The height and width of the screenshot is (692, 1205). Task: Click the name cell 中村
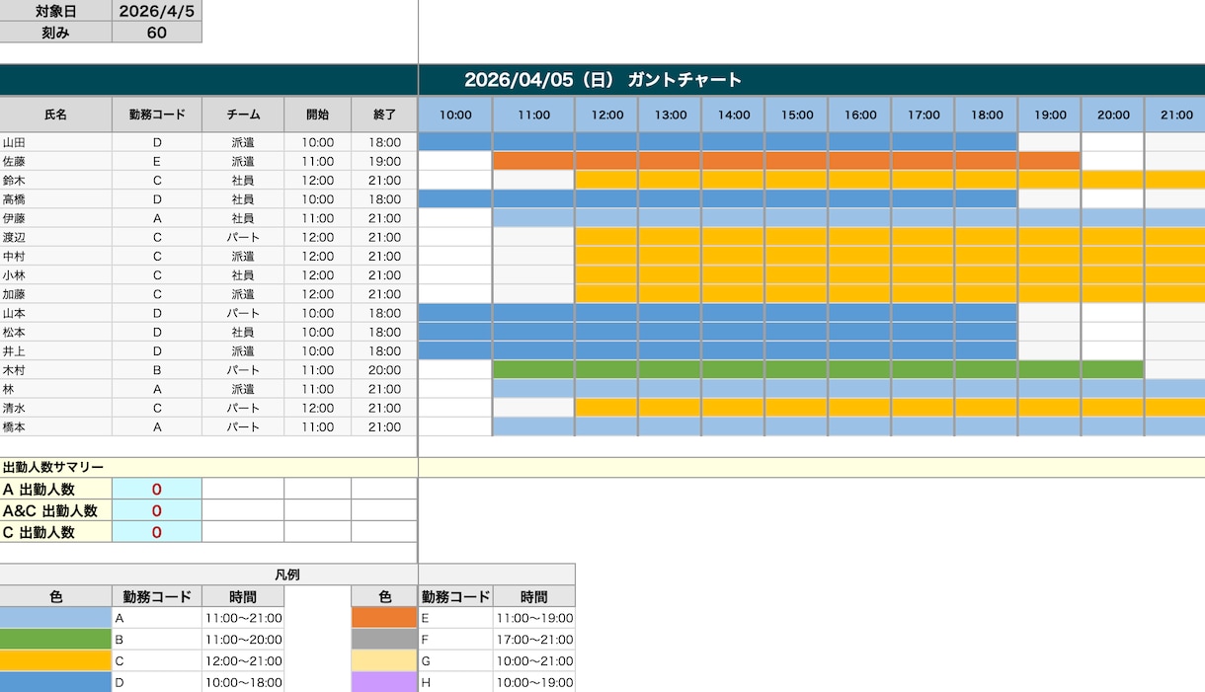(x=56, y=257)
